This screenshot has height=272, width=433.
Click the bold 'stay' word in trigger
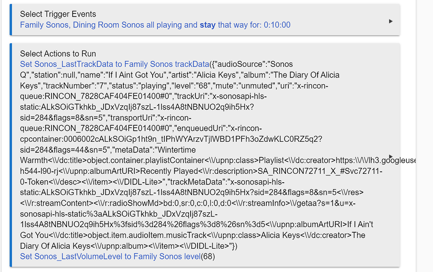208,25
